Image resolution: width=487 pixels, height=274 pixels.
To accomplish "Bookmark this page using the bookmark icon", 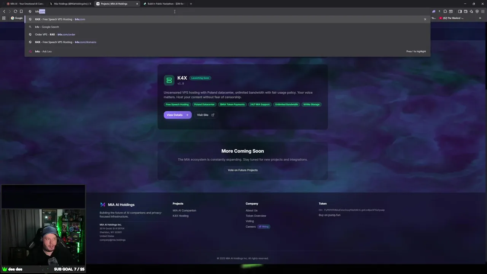I will click(21, 11).
